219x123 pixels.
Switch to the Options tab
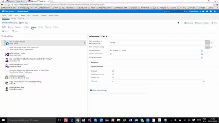tap(10, 27)
